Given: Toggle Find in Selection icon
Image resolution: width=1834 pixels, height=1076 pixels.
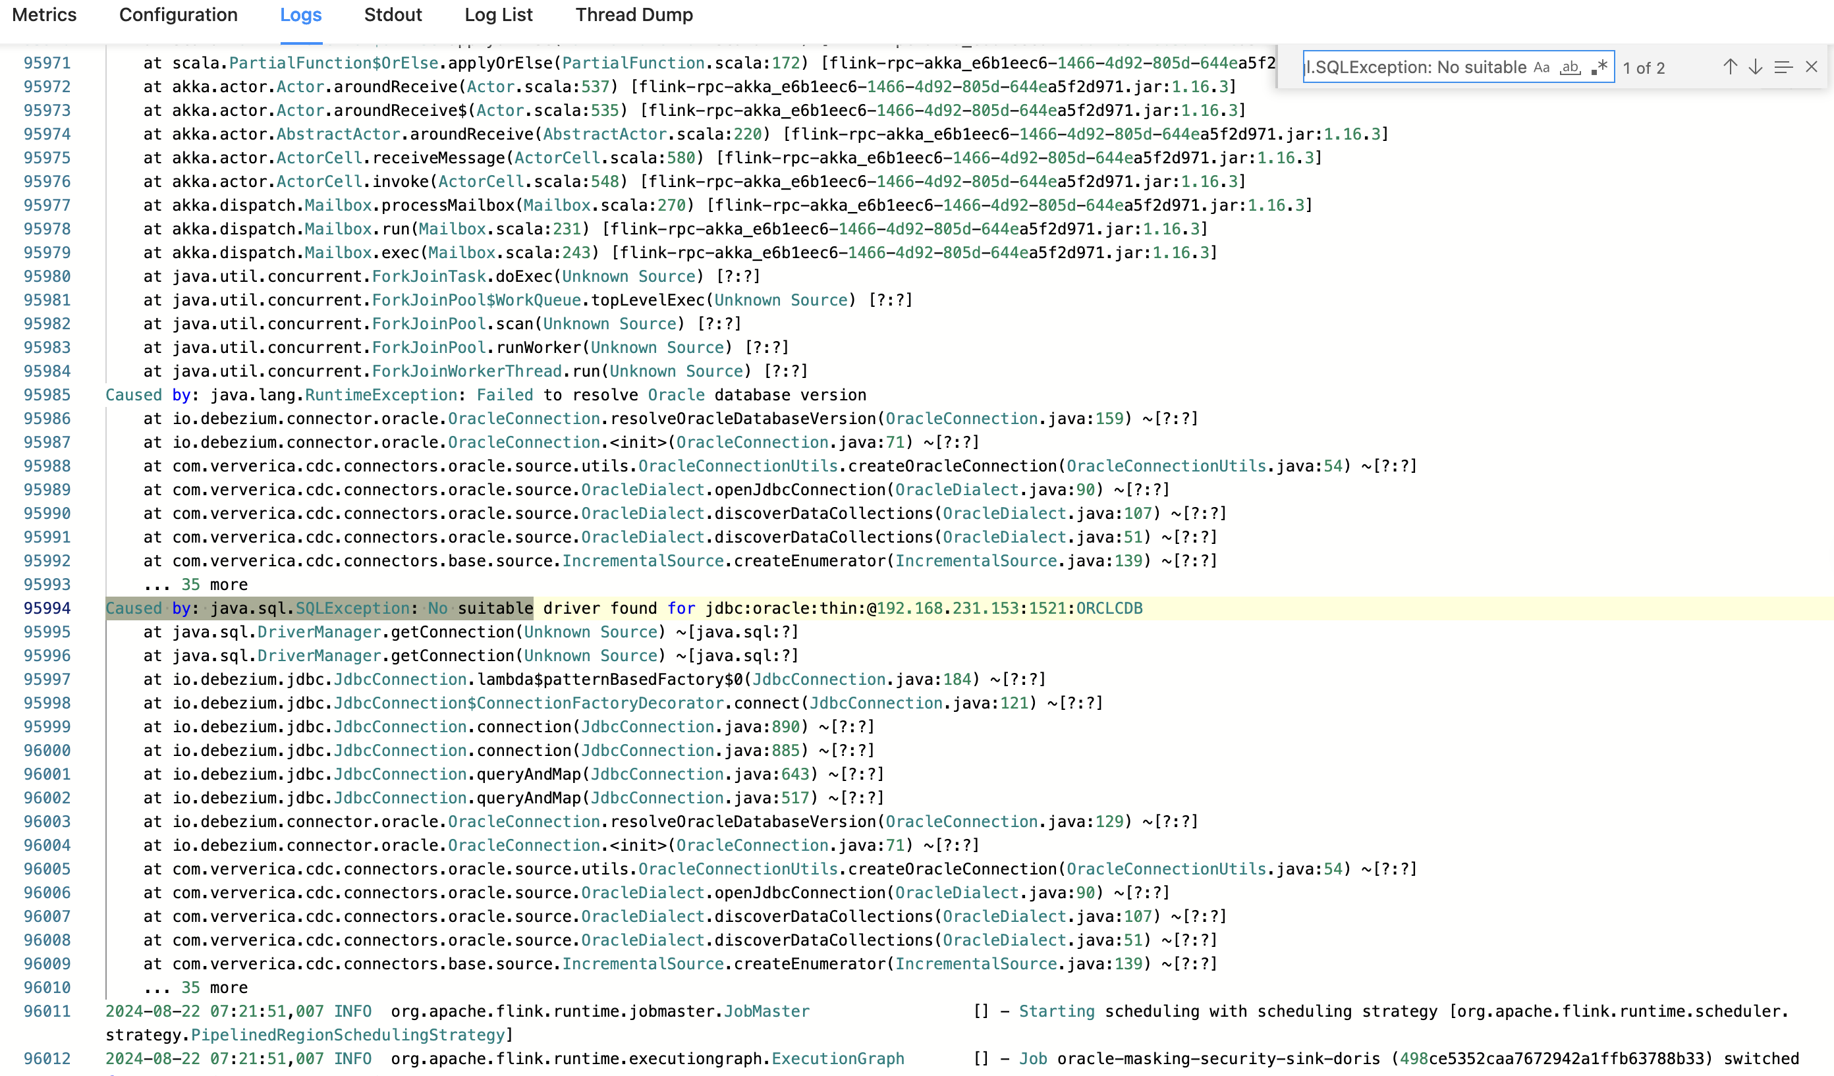Looking at the screenshot, I should (x=1783, y=67).
